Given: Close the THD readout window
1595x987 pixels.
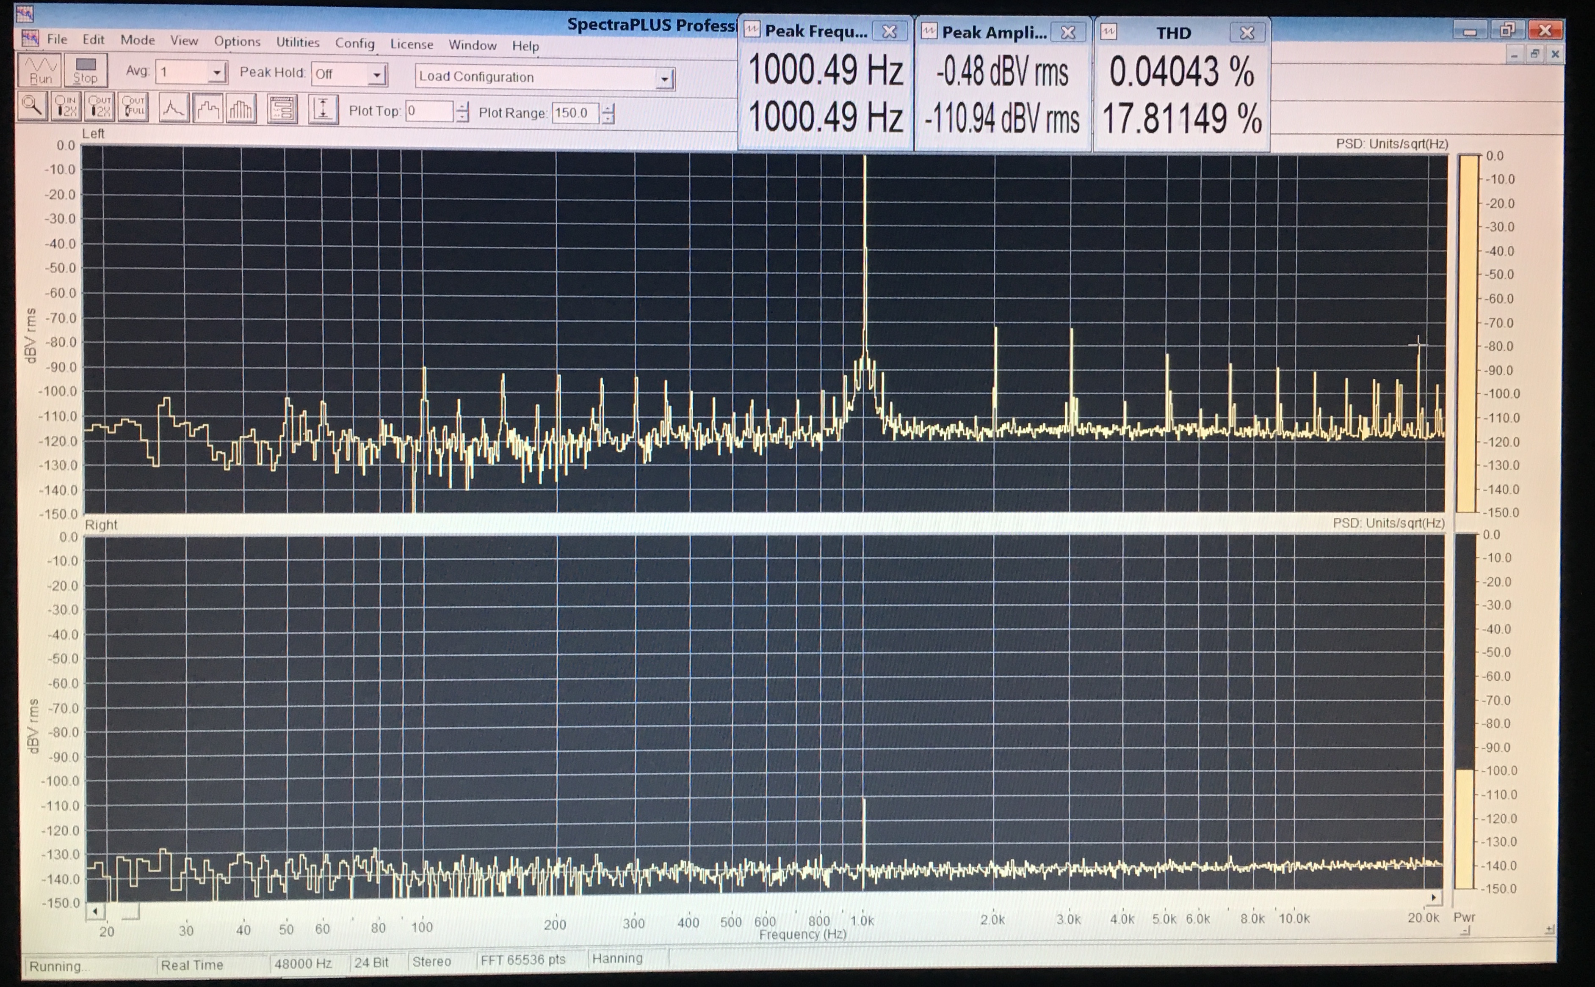Looking at the screenshot, I should 1246,33.
